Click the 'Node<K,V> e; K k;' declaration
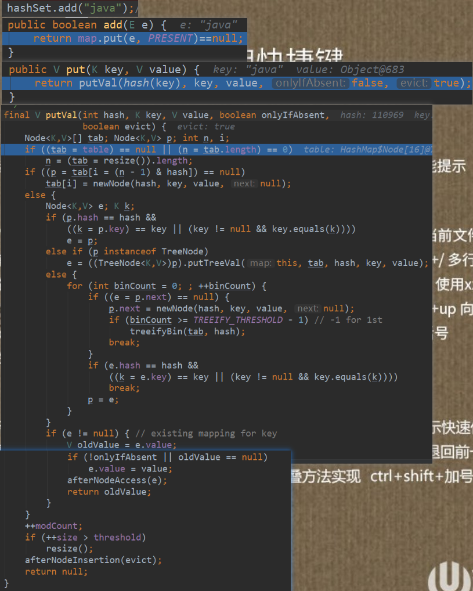This screenshot has height=591, width=473. coord(90,206)
